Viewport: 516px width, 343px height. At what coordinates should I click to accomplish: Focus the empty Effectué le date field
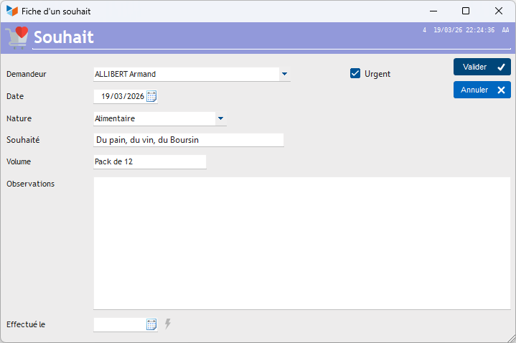point(119,324)
